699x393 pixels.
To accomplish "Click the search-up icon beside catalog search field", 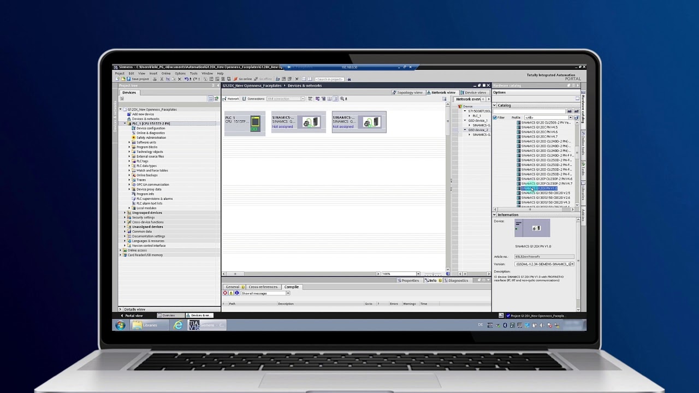I will [x=576, y=111].
